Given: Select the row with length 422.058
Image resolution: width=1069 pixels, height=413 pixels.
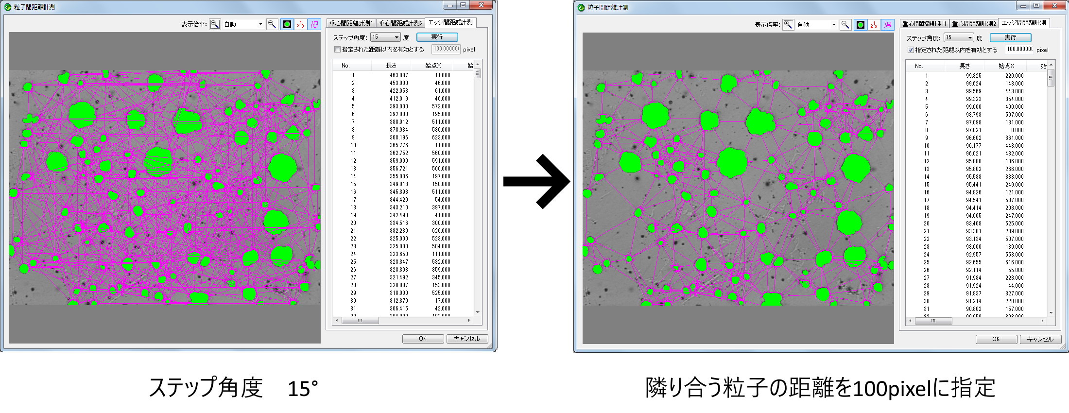Looking at the screenshot, I should 403,91.
